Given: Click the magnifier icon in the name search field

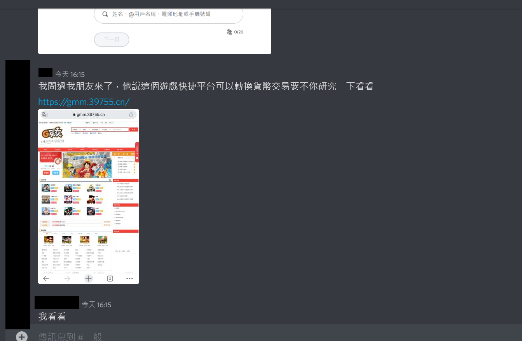Looking at the screenshot, I should tap(105, 14).
